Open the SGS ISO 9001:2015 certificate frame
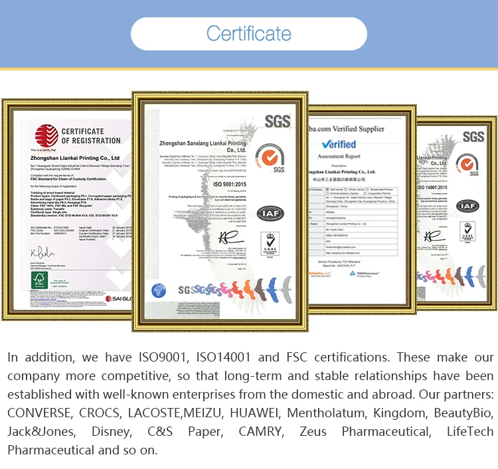This screenshot has height=469, width=498. (x=220, y=212)
